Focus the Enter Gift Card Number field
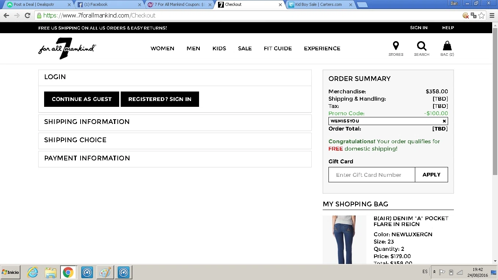The height and width of the screenshot is (280, 498). (372, 175)
